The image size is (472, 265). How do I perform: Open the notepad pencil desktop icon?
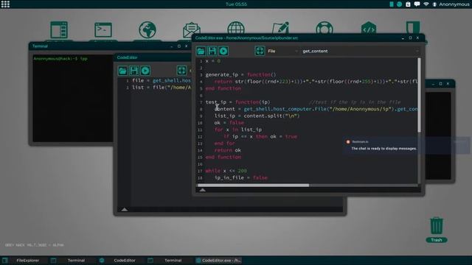280,28
